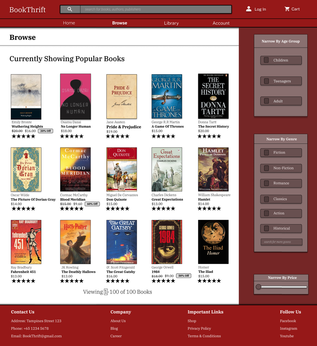The width and height of the screenshot is (317, 346).
Task: Go to the Library tab
Action: point(171,23)
